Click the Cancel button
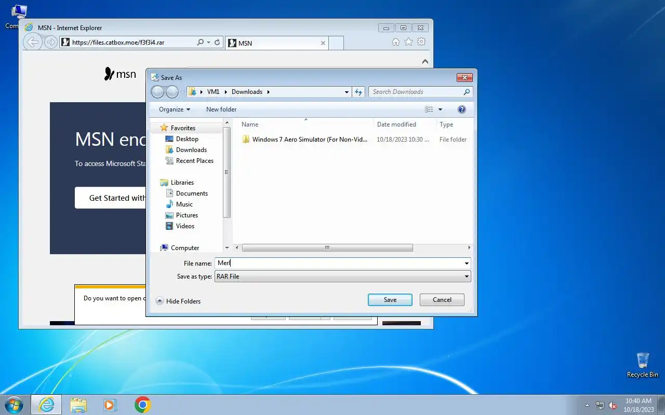 pos(442,300)
